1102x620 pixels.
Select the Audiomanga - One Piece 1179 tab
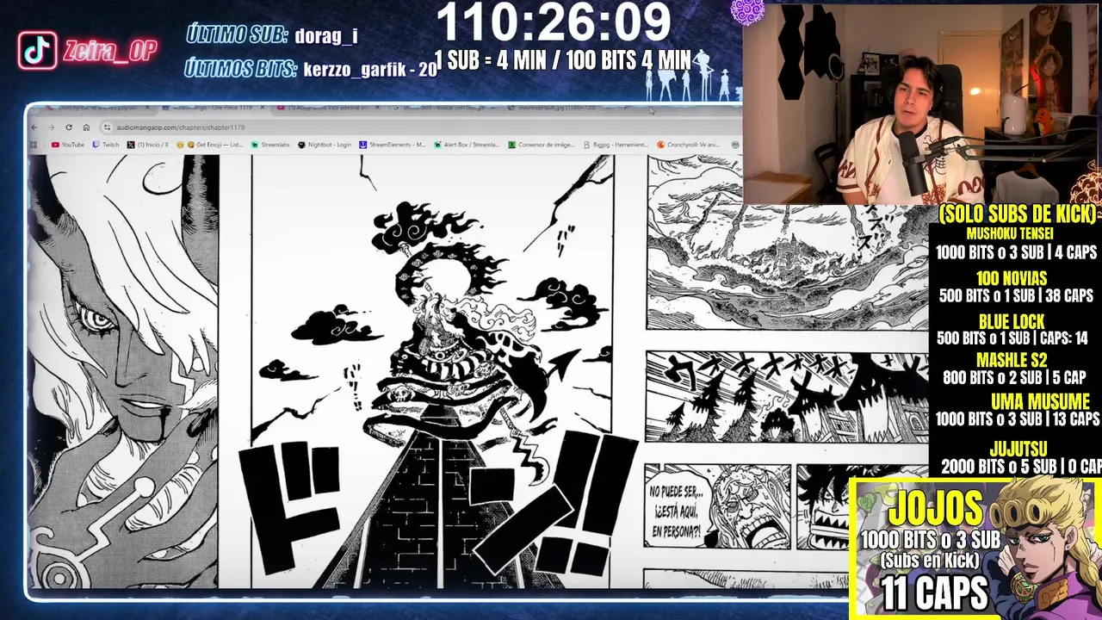tap(214, 108)
